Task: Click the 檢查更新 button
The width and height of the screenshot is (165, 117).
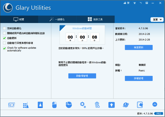Action: coord(139,47)
